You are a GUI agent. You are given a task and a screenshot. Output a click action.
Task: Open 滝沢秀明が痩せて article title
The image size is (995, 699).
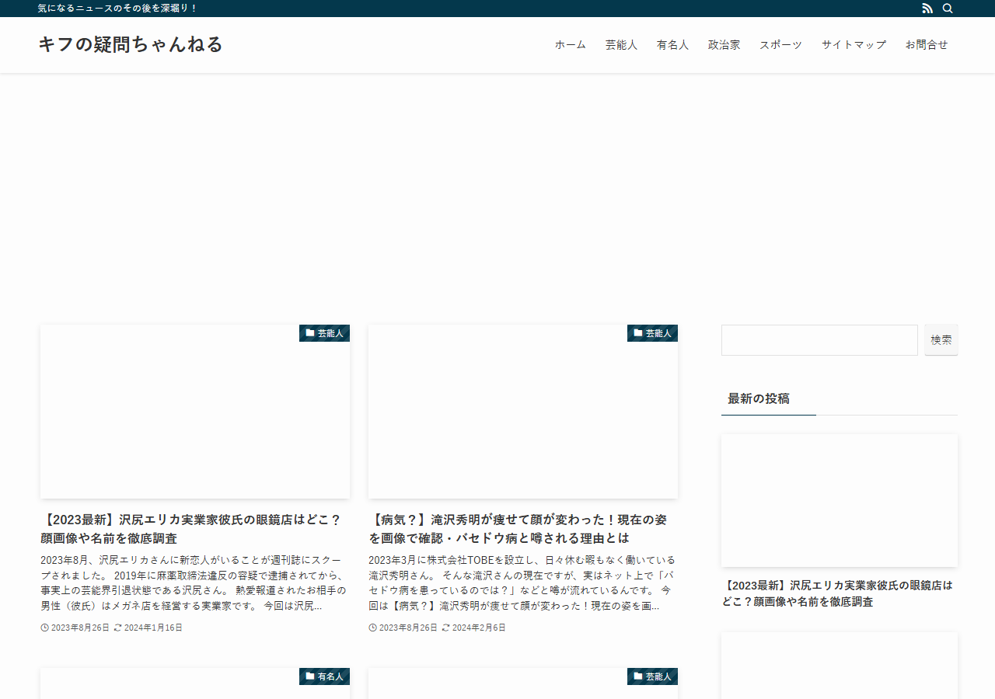click(x=518, y=529)
